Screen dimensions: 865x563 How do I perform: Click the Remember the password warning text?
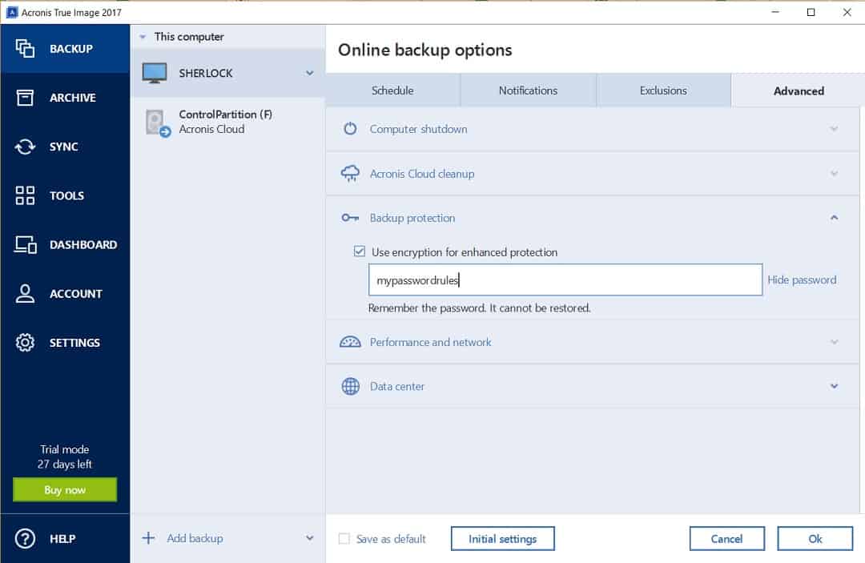click(x=479, y=308)
